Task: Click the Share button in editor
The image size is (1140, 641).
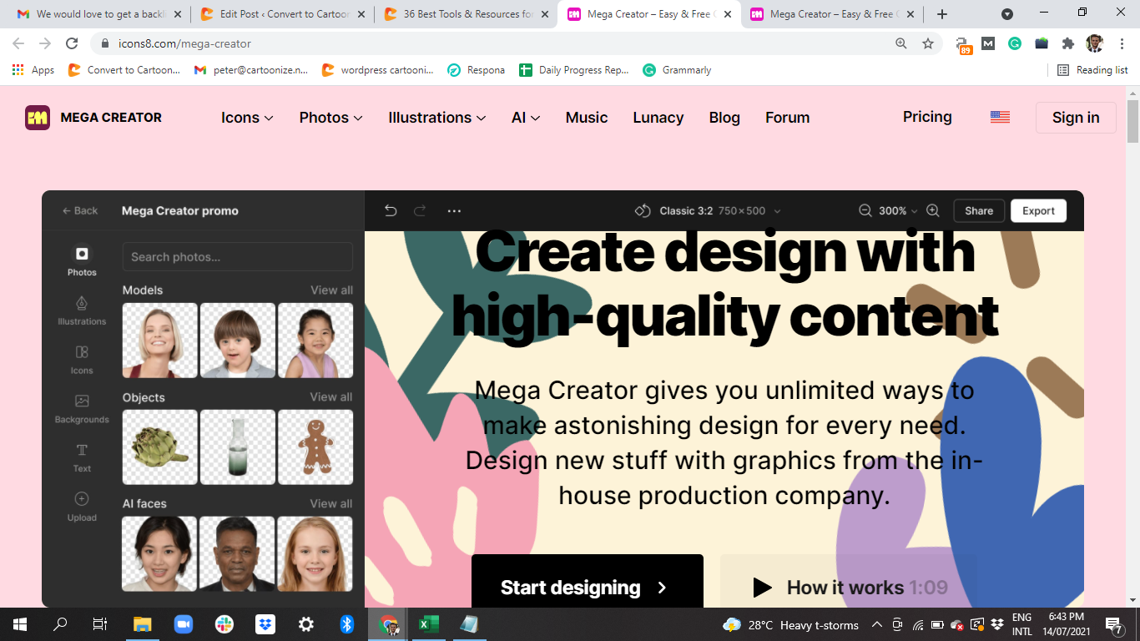Action: [x=979, y=211]
